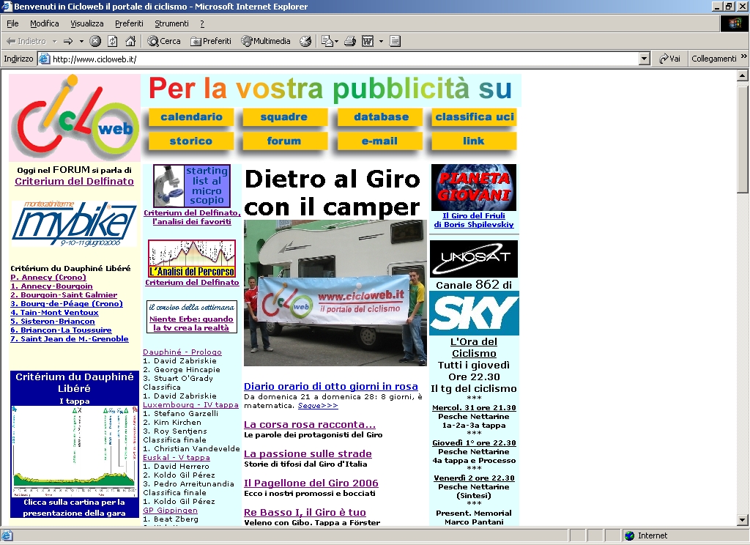Open the Mail button dropdown arrow
Viewport: 750px width, 545px height.
[x=336, y=41]
